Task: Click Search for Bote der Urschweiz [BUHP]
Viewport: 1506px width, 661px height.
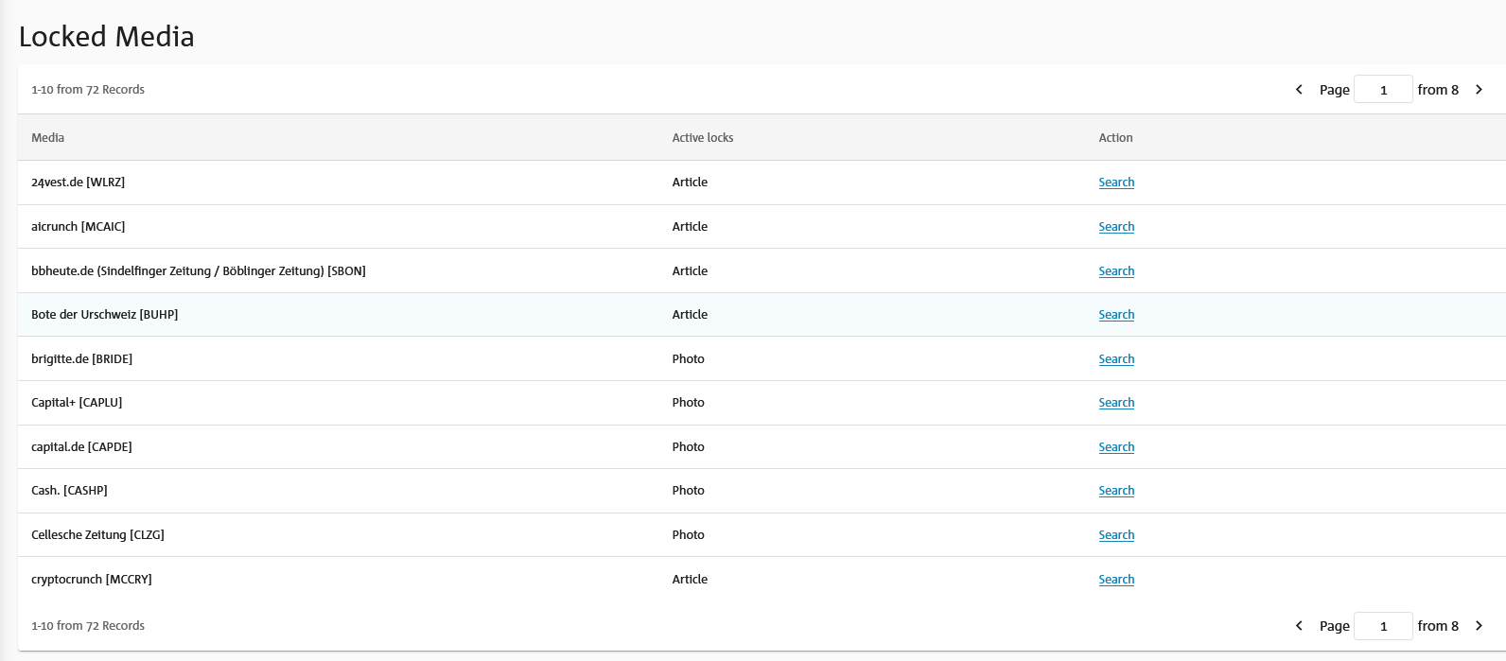Action: [x=1116, y=315]
